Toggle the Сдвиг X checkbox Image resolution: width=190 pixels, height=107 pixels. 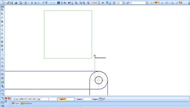58,99
